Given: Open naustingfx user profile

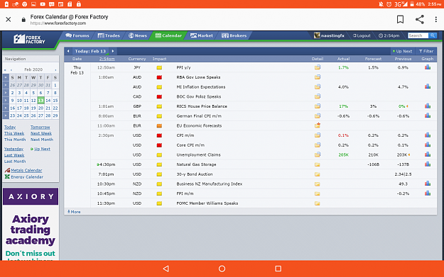Looking at the screenshot, I should (x=330, y=35).
